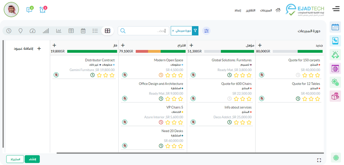
Task: Open إعداد menu
Action: click(238, 10)
